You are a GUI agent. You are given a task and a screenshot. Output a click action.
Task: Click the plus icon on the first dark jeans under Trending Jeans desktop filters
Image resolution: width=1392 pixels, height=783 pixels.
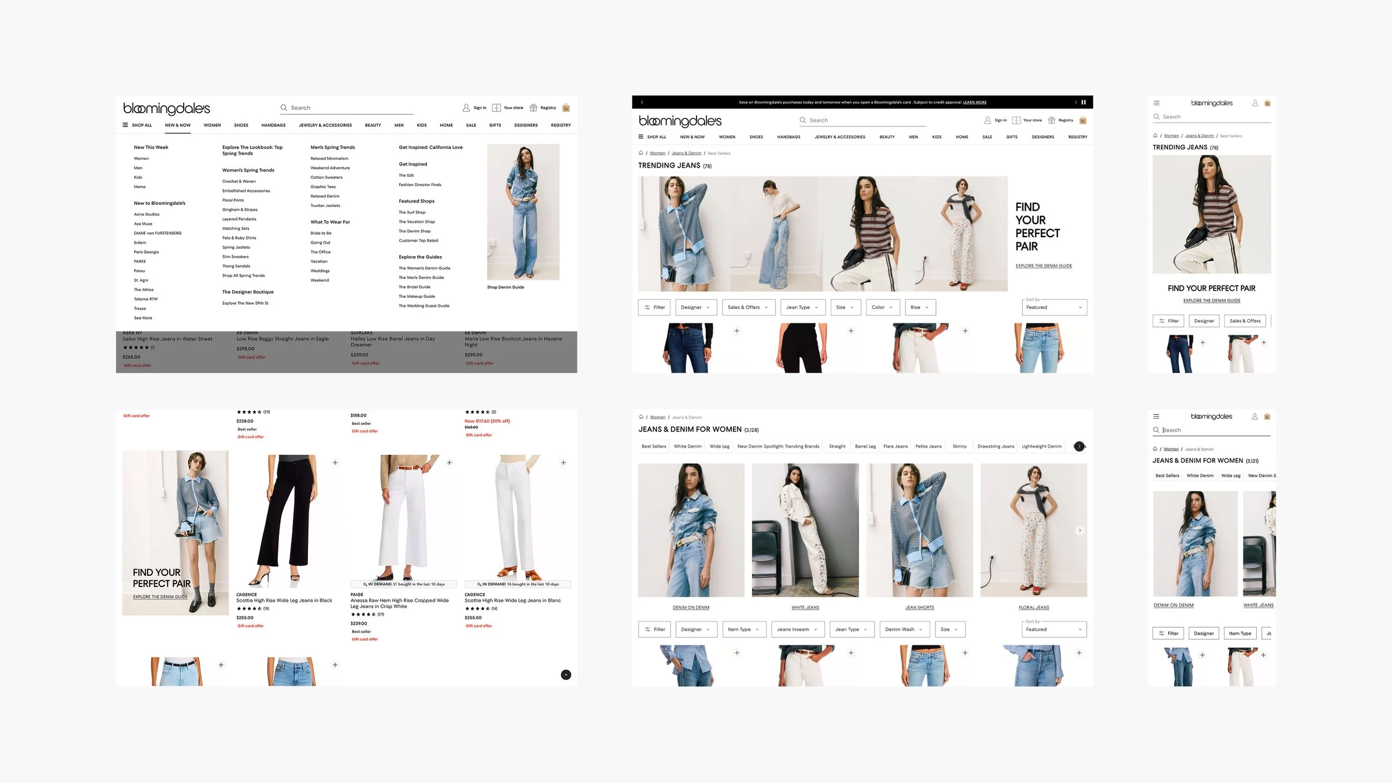pyautogui.click(x=737, y=331)
